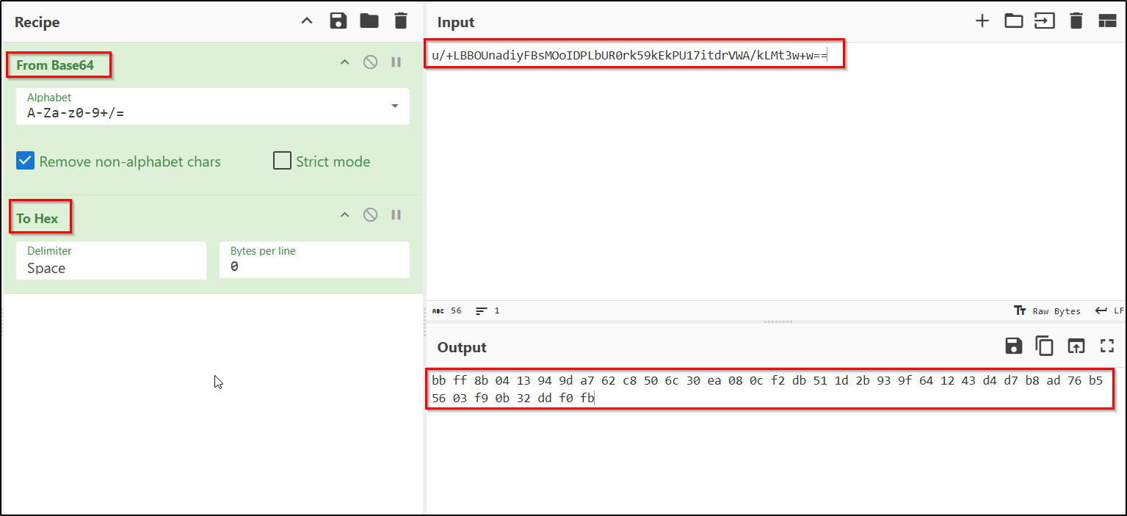
Task: Set breakpoint on To Hex operation
Action: coord(396,215)
